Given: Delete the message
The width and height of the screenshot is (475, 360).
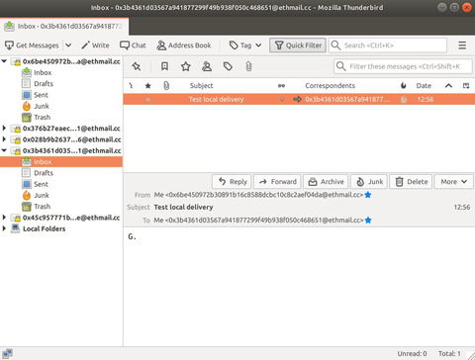Looking at the screenshot, I should tap(411, 182).
